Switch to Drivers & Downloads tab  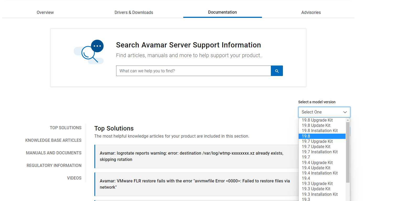click(134, 12)
